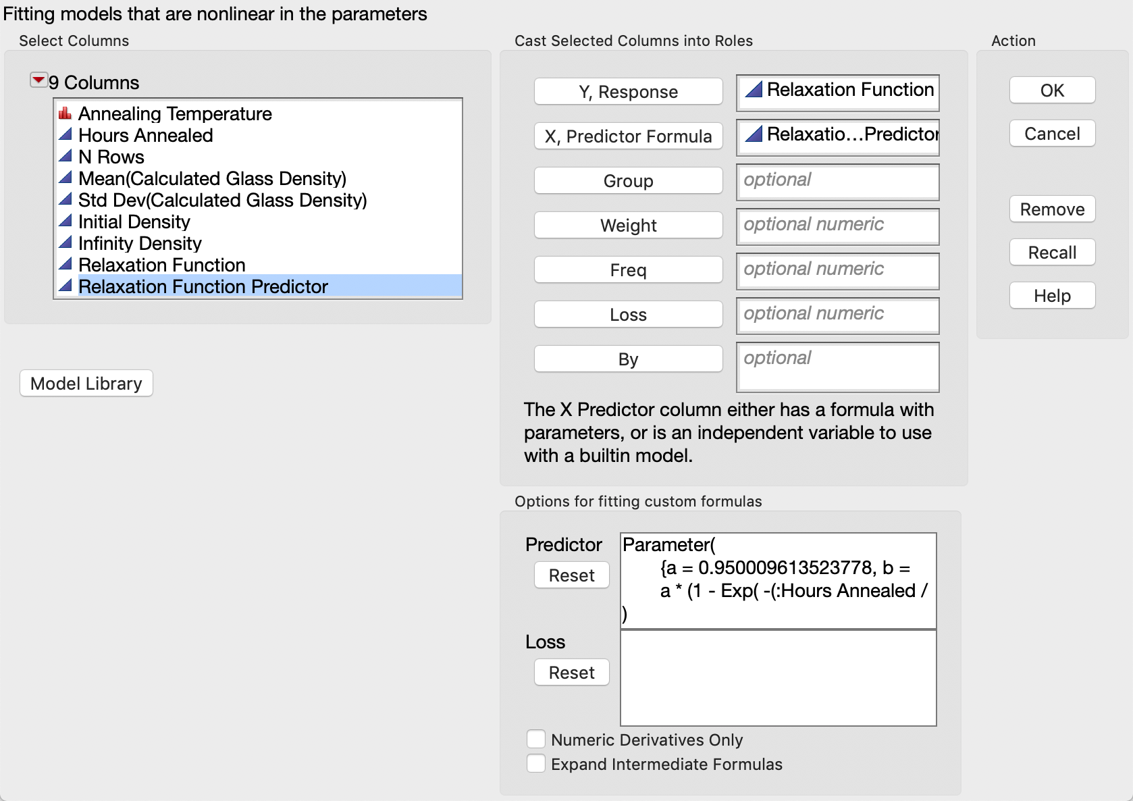Click the Model Library button
1133x801 pixels.
point(86,384)
